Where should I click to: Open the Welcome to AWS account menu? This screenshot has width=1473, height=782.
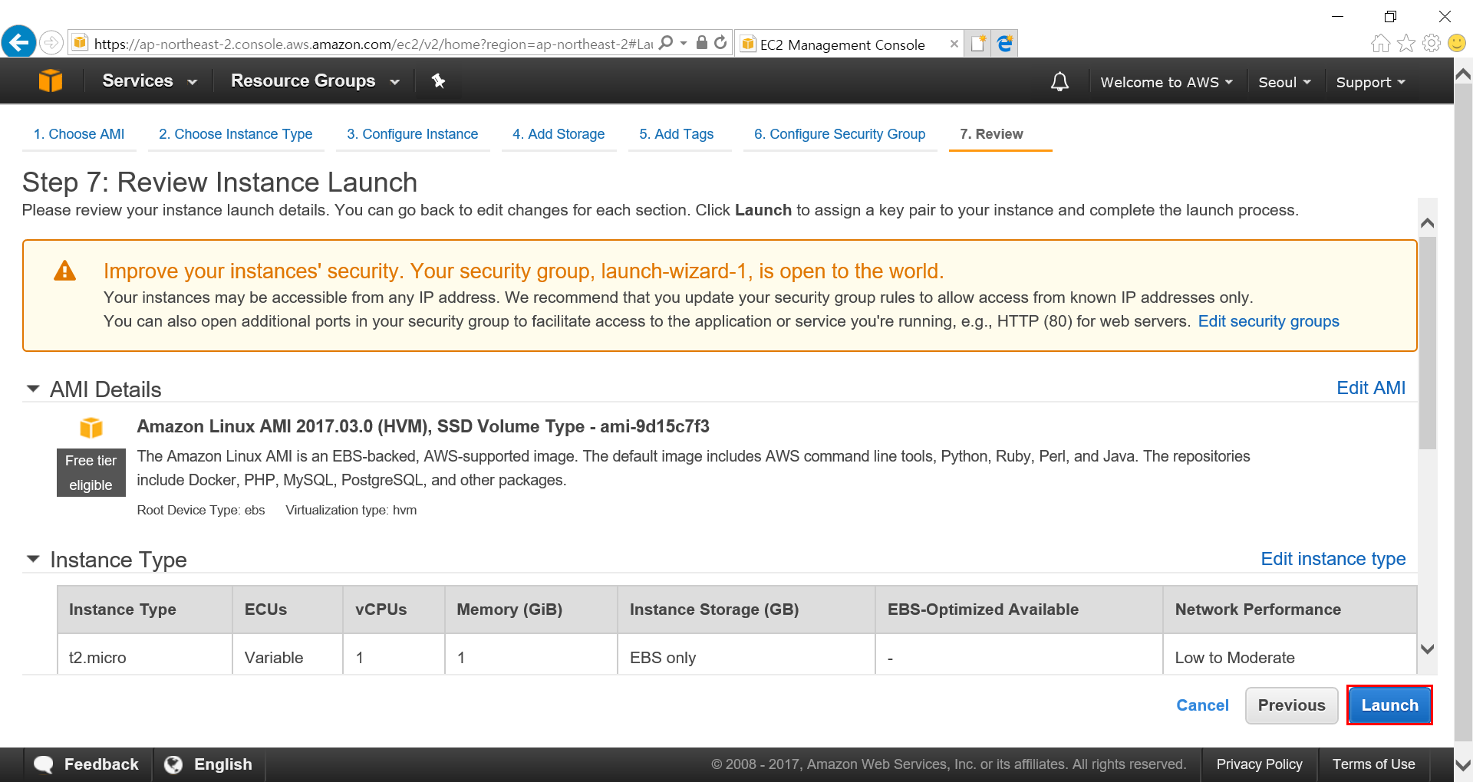click(x=1166, y=82)
